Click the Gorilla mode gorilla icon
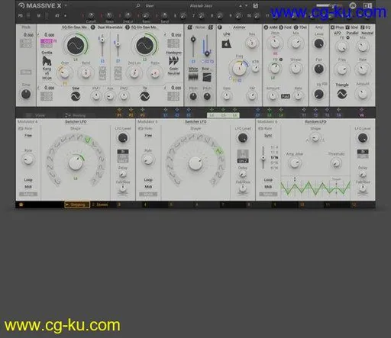 (x=47, y=61)
